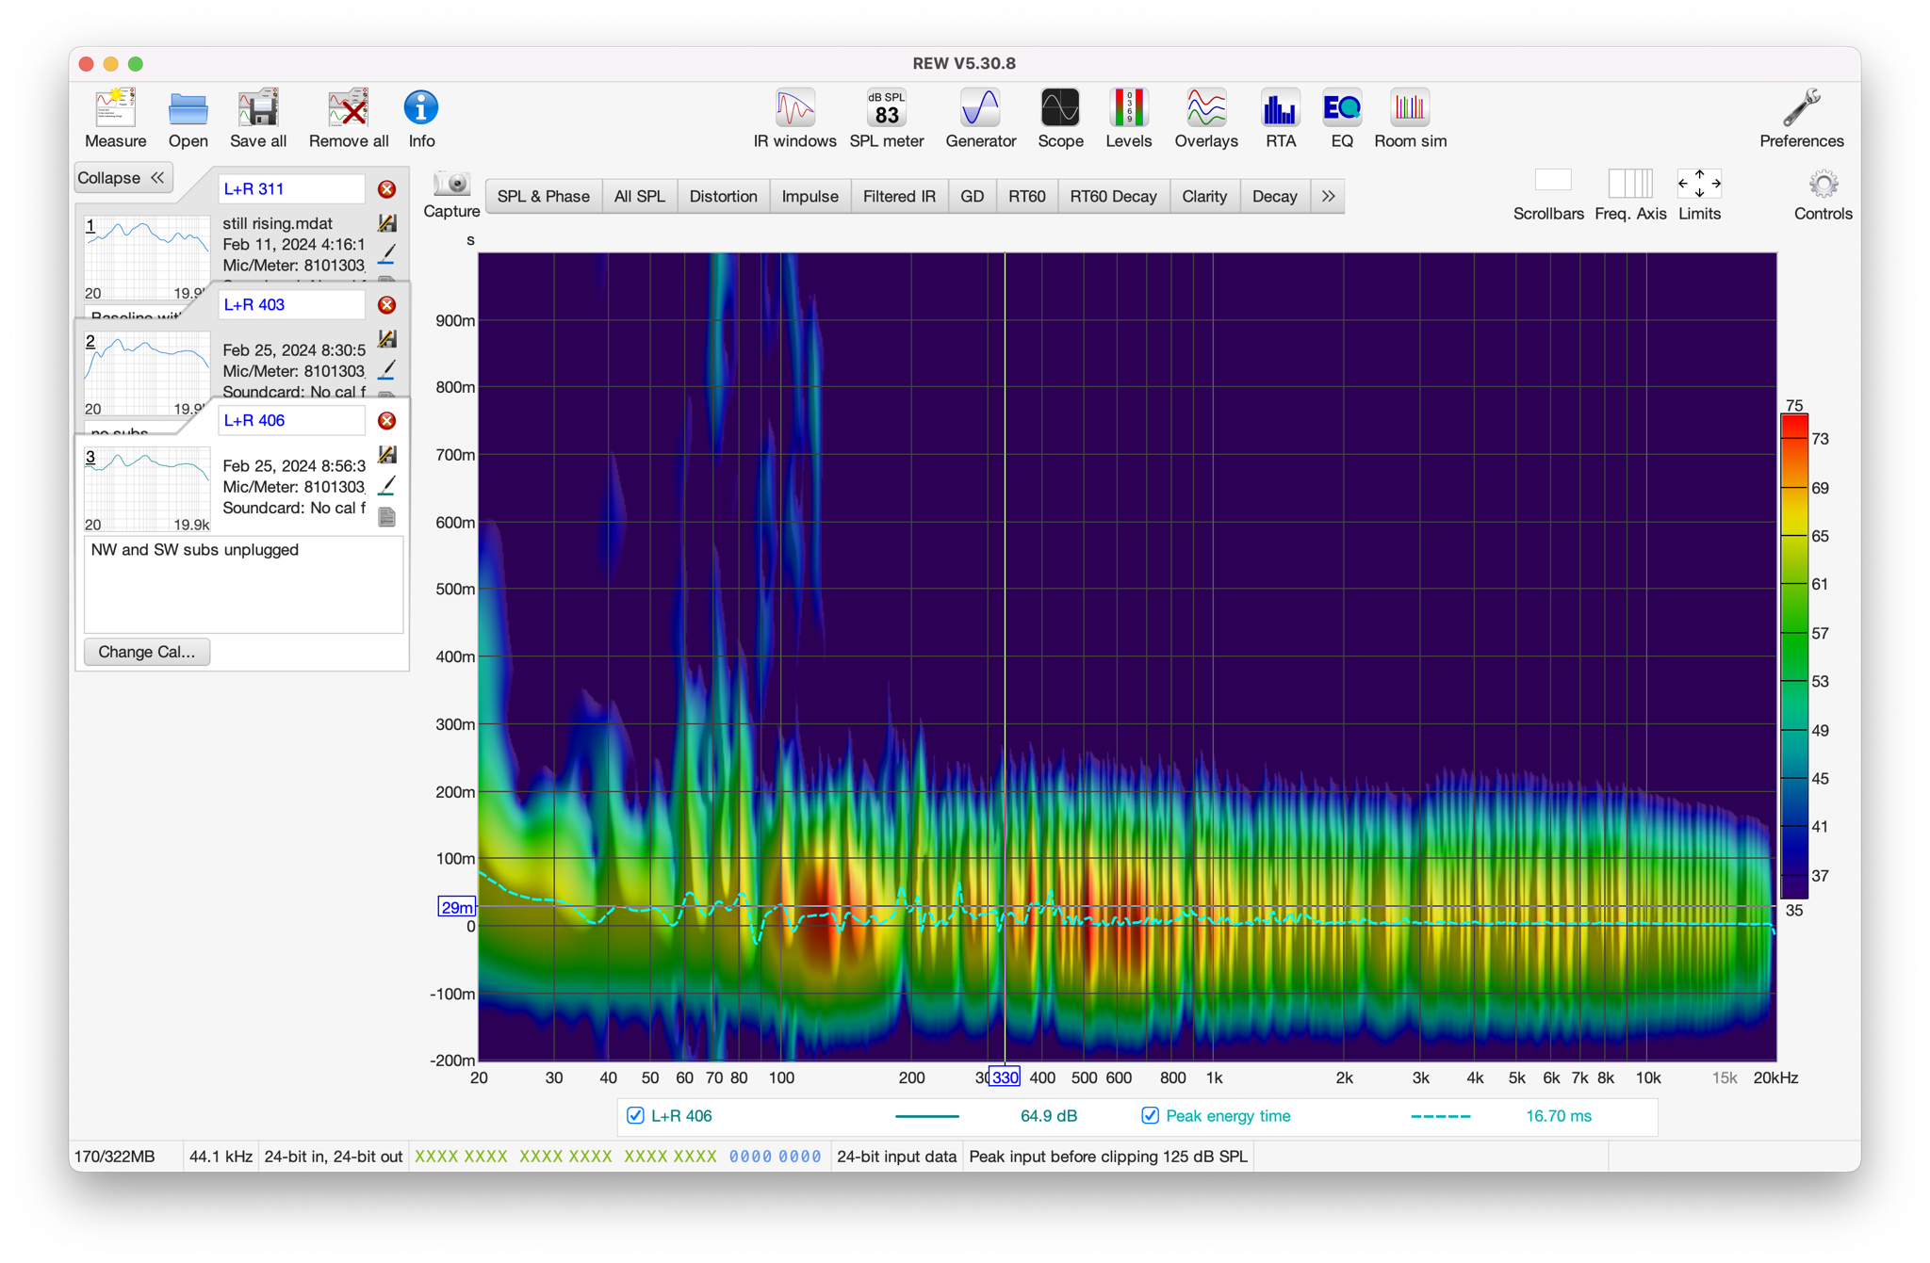
Task: Toggle Peak energy time checkbox
Action: coord(1150,1116)
